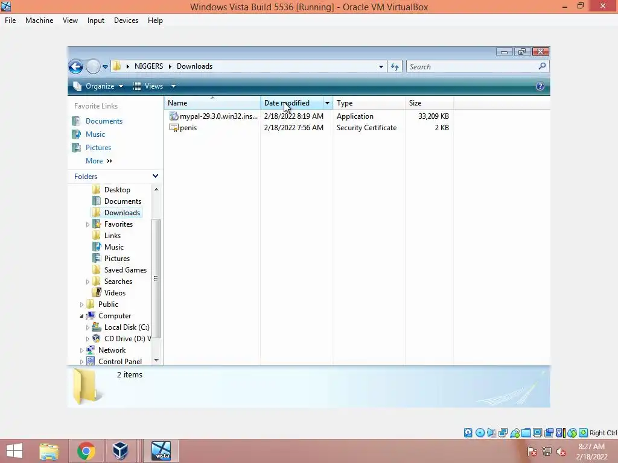Image resolution: width=618 pixels, height=463 pixels.
Task: Expand the Local Disk (C:) node
Action: (x=88, y=327)
